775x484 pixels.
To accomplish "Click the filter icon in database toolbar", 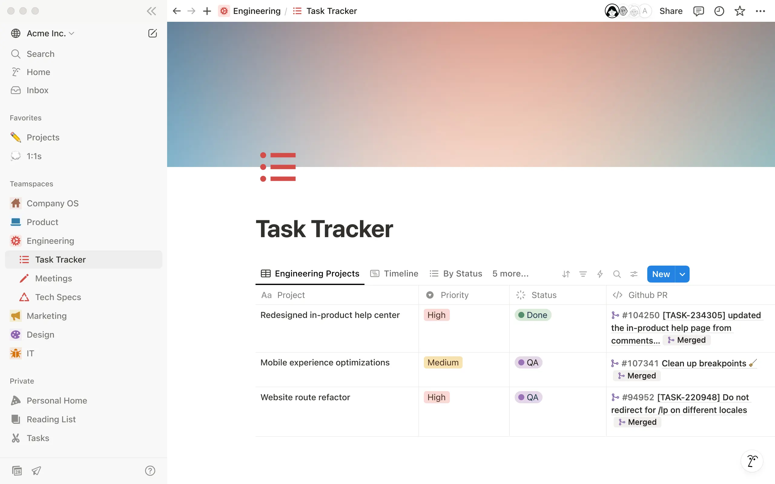I will tap(583, 274).
